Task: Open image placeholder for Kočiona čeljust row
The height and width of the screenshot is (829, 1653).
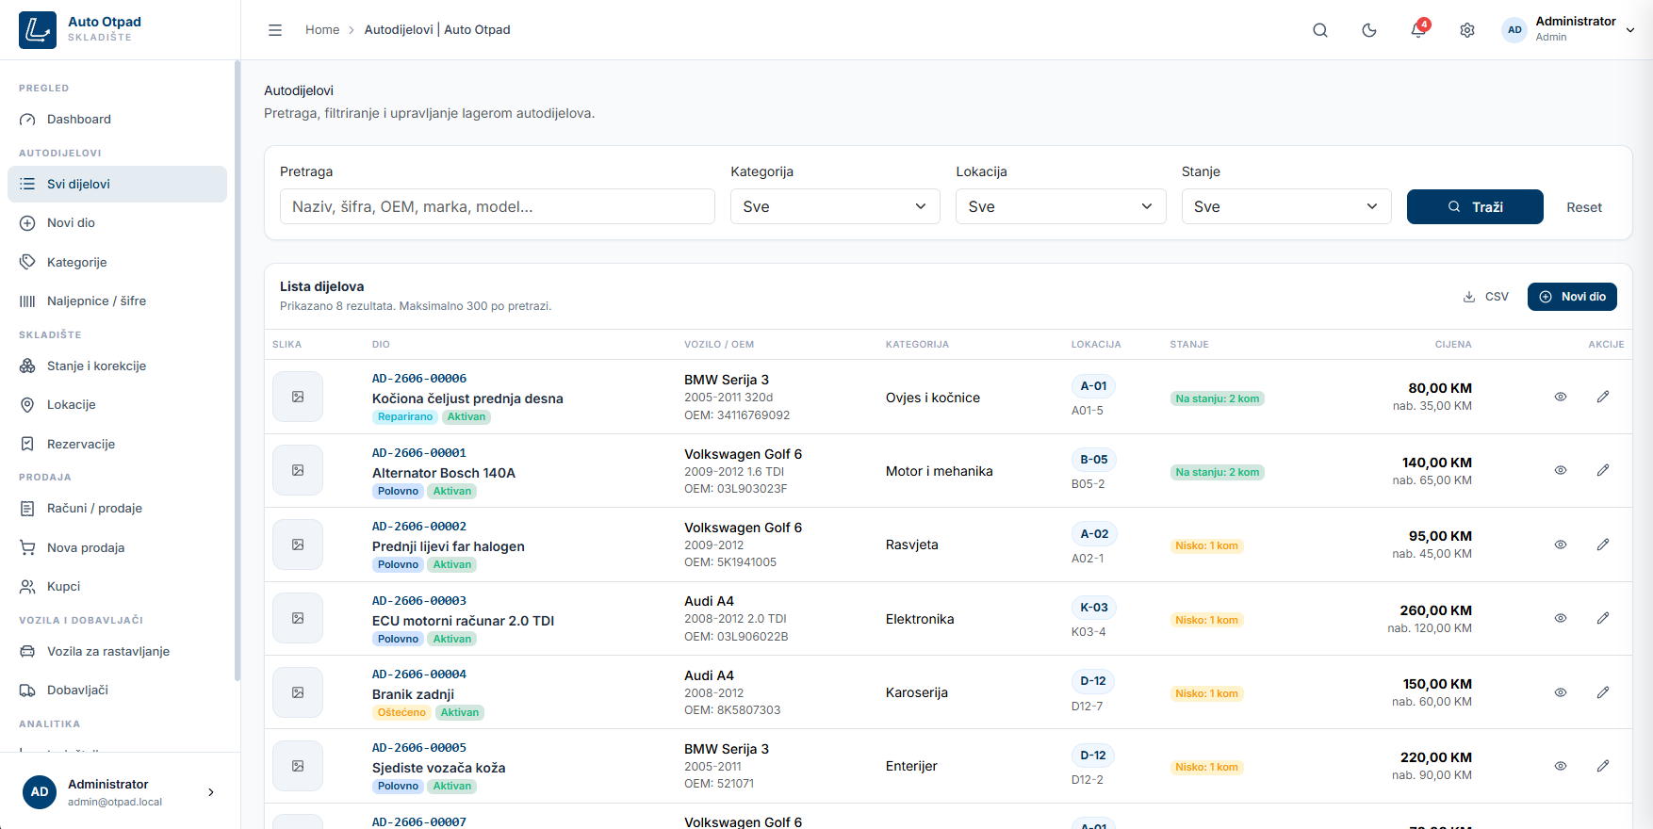Action: pyautogui.click(x=298, y=397)
